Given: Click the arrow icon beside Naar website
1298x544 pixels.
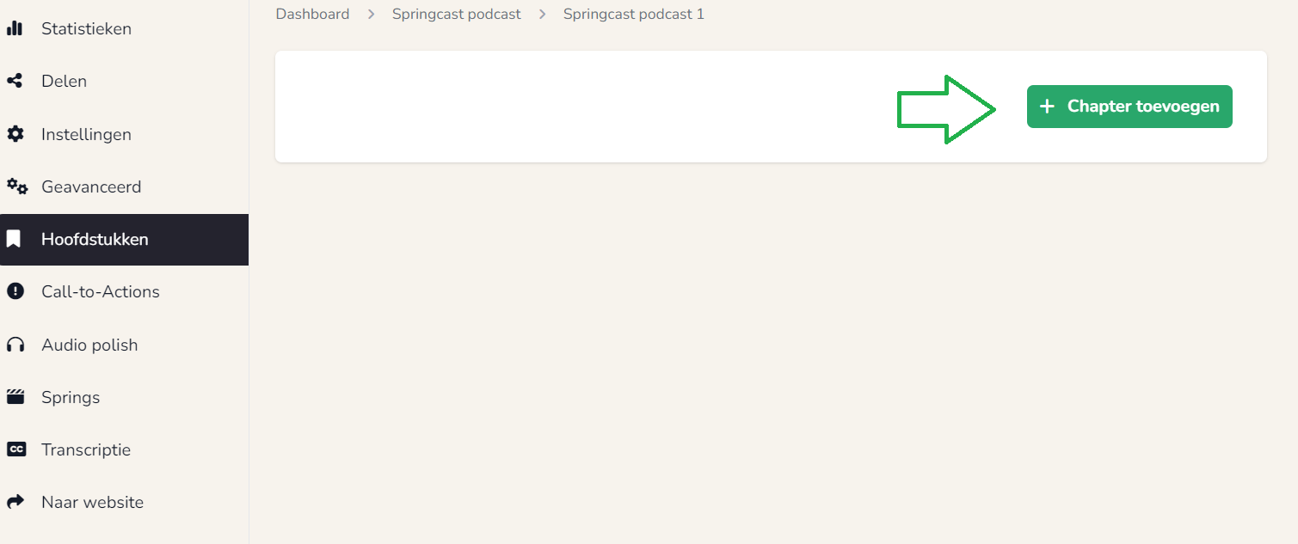Looking at the screenshot, I should click(x=15, y=502).
